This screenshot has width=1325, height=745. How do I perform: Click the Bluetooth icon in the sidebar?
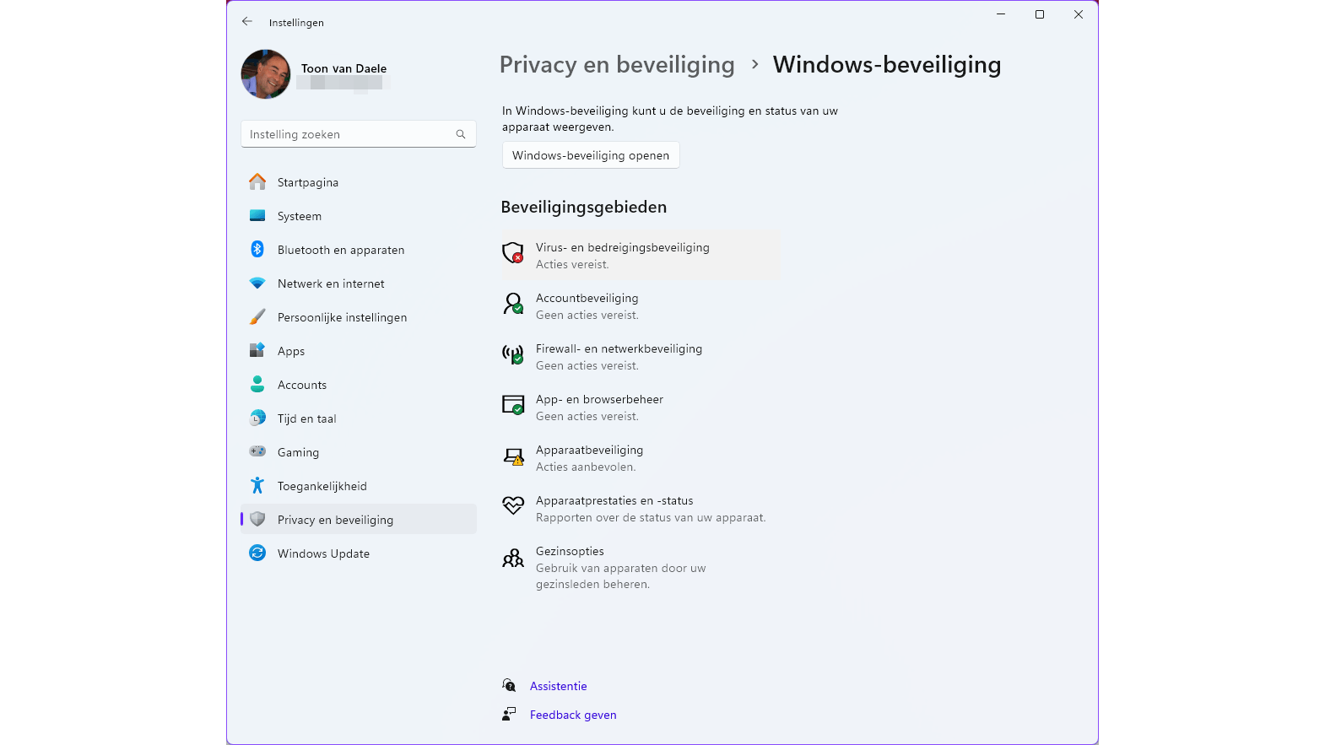pos(257,249)
